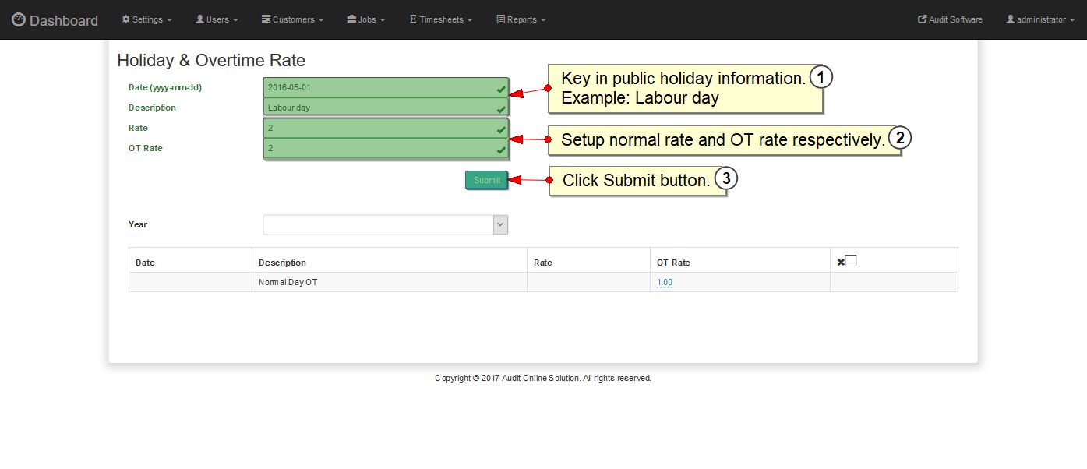1087x469 pixels.
Task: Click the Customers list icon
Action: 266,19
